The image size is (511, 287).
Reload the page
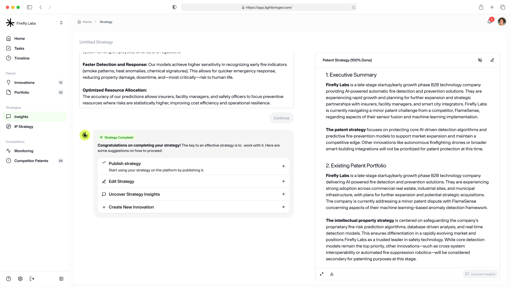pos(354,7)
